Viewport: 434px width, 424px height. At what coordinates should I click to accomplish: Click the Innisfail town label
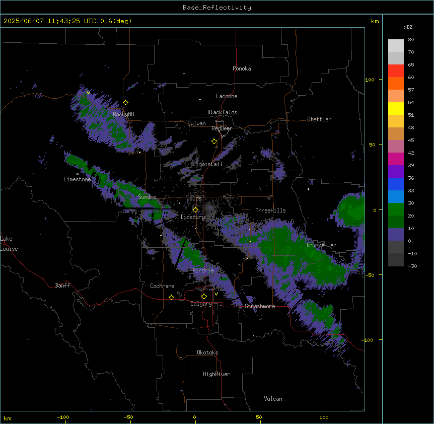coord(209,164)
